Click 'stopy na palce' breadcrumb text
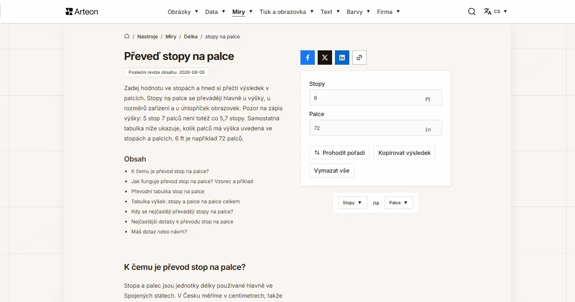 [x=223, y=36]
